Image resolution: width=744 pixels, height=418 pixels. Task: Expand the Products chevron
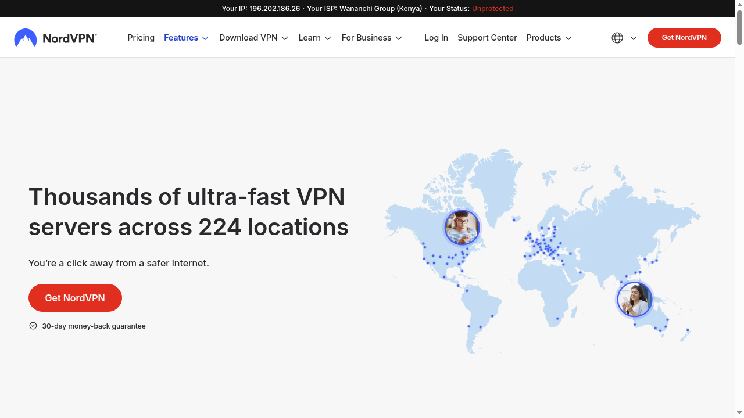[x=568, y=38]
